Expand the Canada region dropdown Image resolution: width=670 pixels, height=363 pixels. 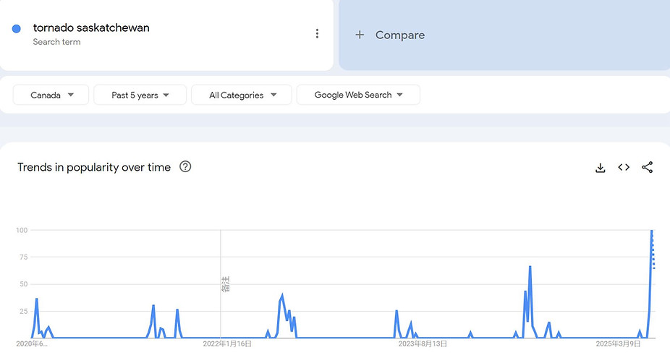51,95
